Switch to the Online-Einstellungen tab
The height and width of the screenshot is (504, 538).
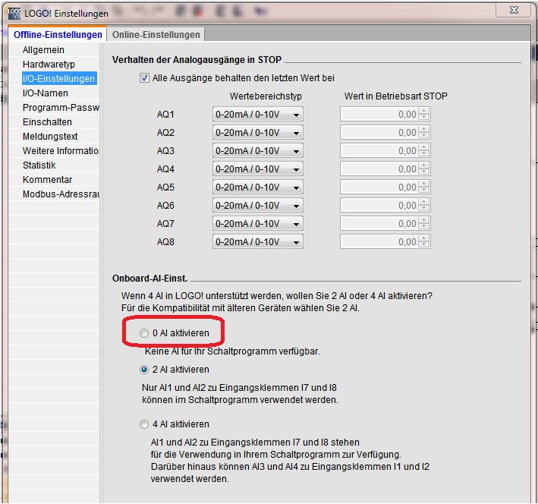pyautogui.click(x=156, y=35)
